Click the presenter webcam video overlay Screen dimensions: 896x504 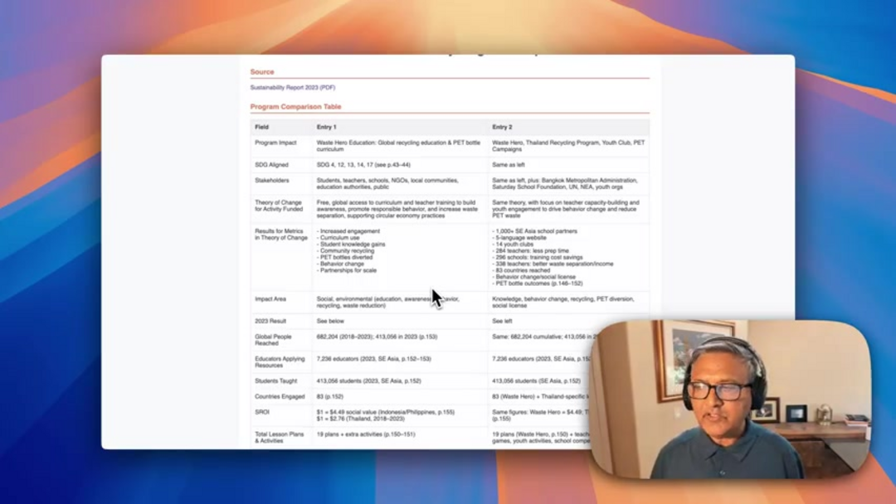click(x=729, y=400)
